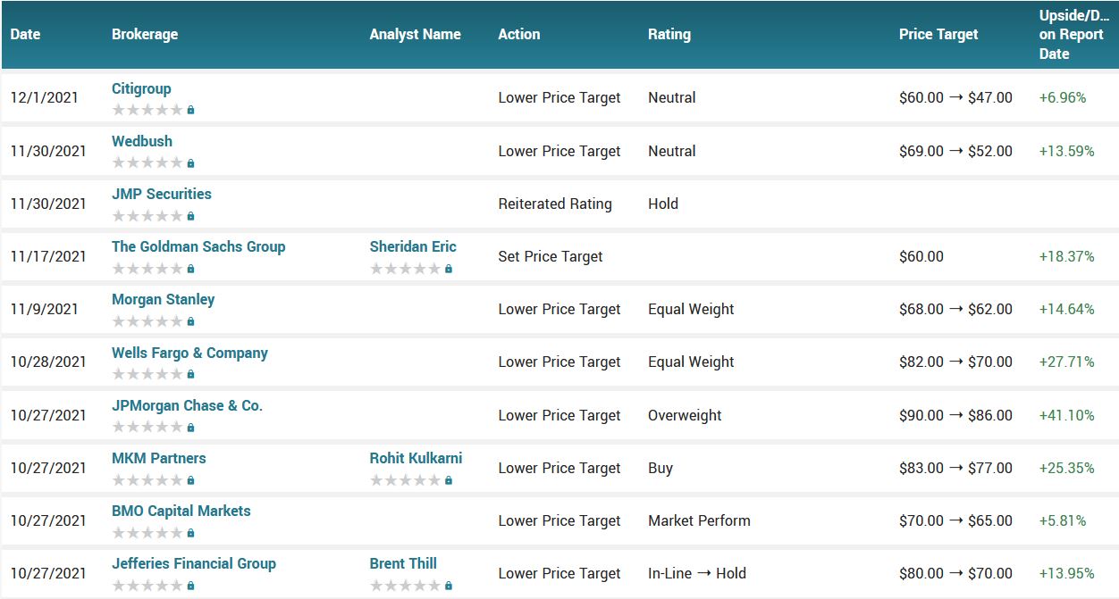Open the Wells Fargo & Company link

tap(189, 353)
